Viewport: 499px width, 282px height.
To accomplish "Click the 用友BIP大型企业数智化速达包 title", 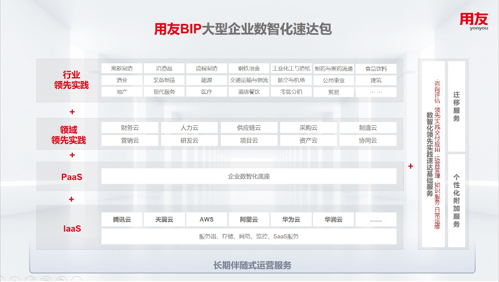I will pyautogui.click(x=243, y=29).
